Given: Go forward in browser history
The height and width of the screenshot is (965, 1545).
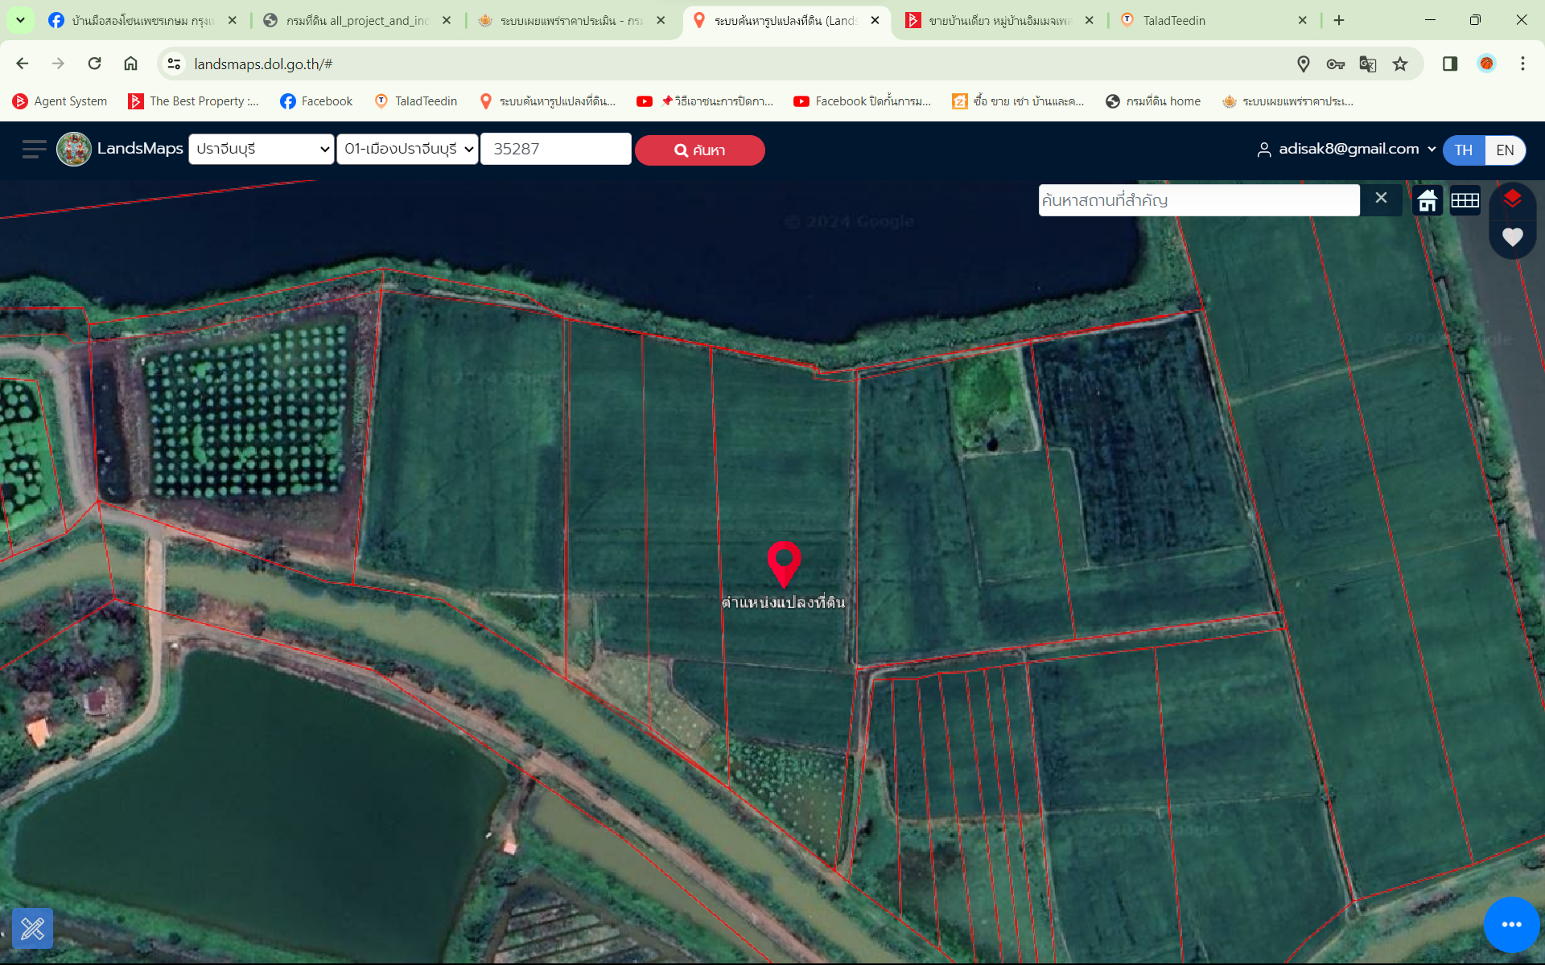Looking at the screenshot, I should click(58, 64).
